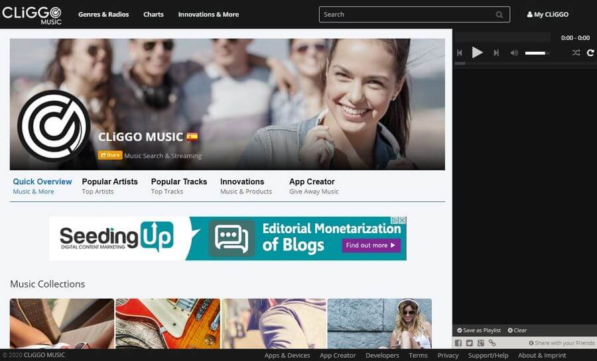Open the Innovations & More menu
Screen dimensions: 597x361
point(208,15)
